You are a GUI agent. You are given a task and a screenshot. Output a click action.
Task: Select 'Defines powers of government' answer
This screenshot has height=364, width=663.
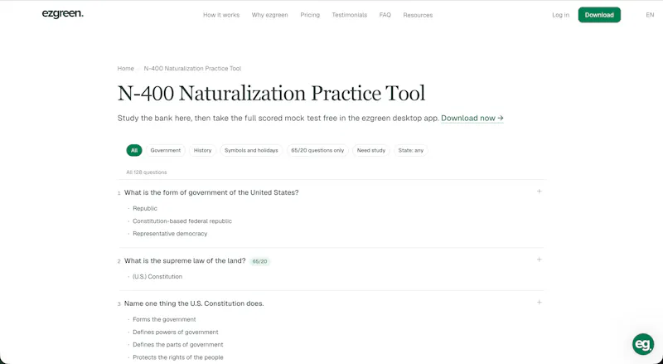pos(176,332)
